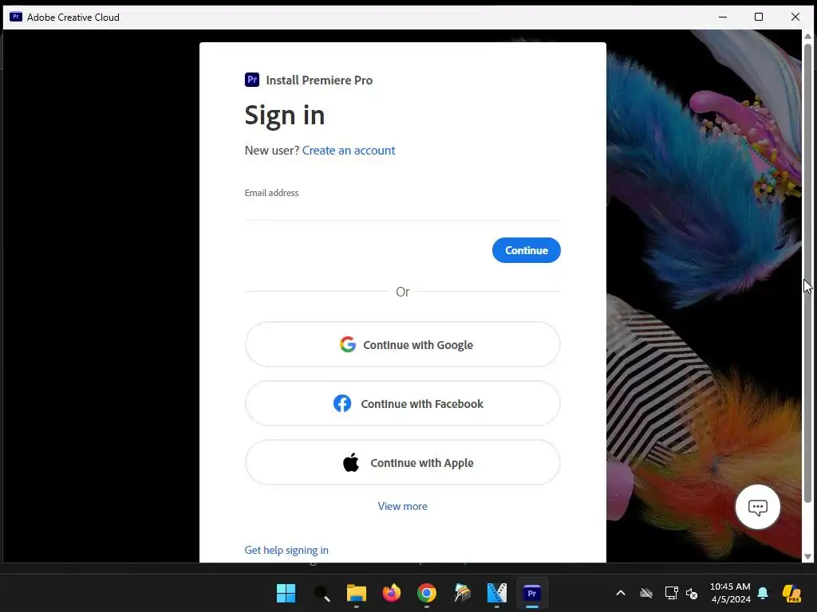Screen dimensions: 817x612
Task: Close the Adobe Creative Cloud window
Action: (795, 17)
